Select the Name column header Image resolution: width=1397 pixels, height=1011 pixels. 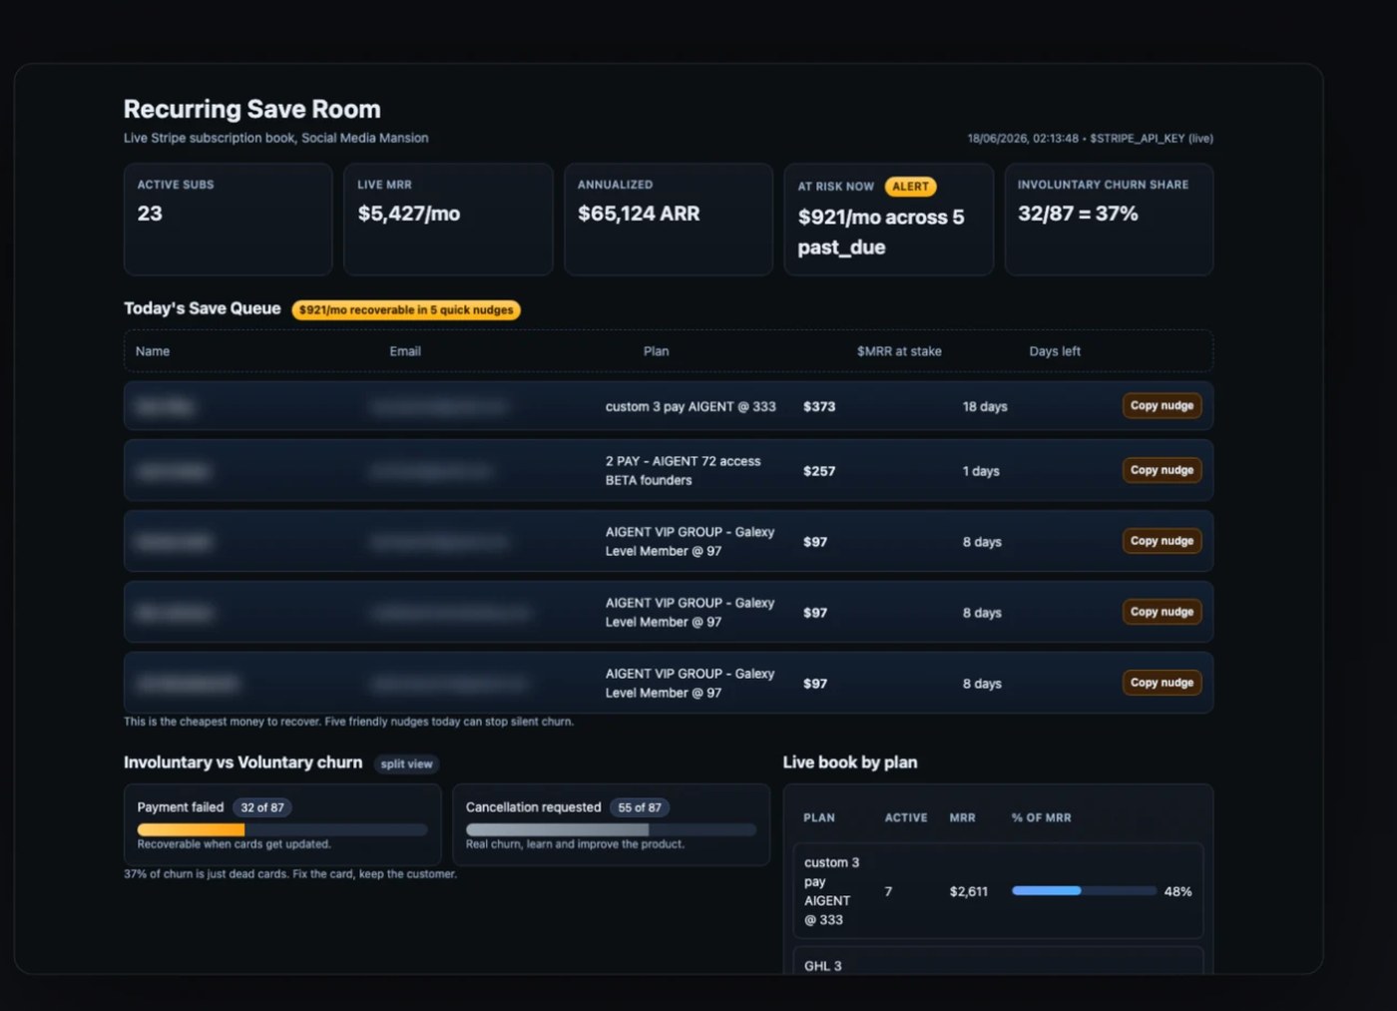(153, 351)
